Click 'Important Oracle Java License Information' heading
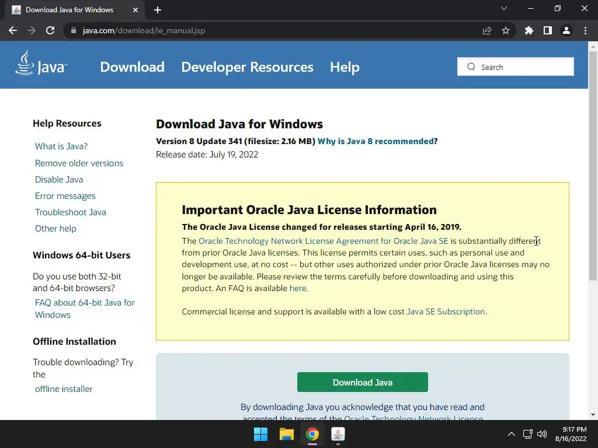598x448 pixels. tap(310, 210)
